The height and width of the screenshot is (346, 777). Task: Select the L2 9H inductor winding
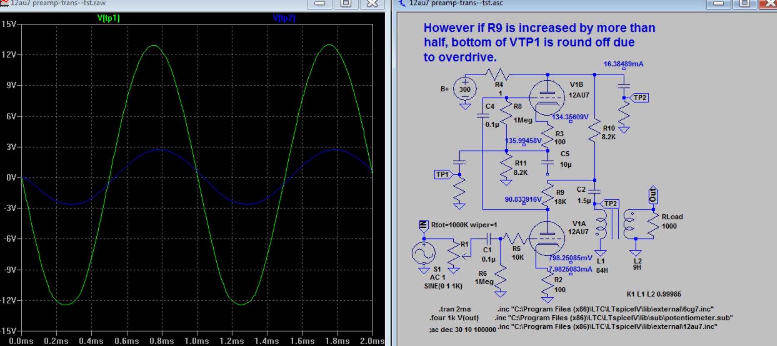(x=630, y=225)
